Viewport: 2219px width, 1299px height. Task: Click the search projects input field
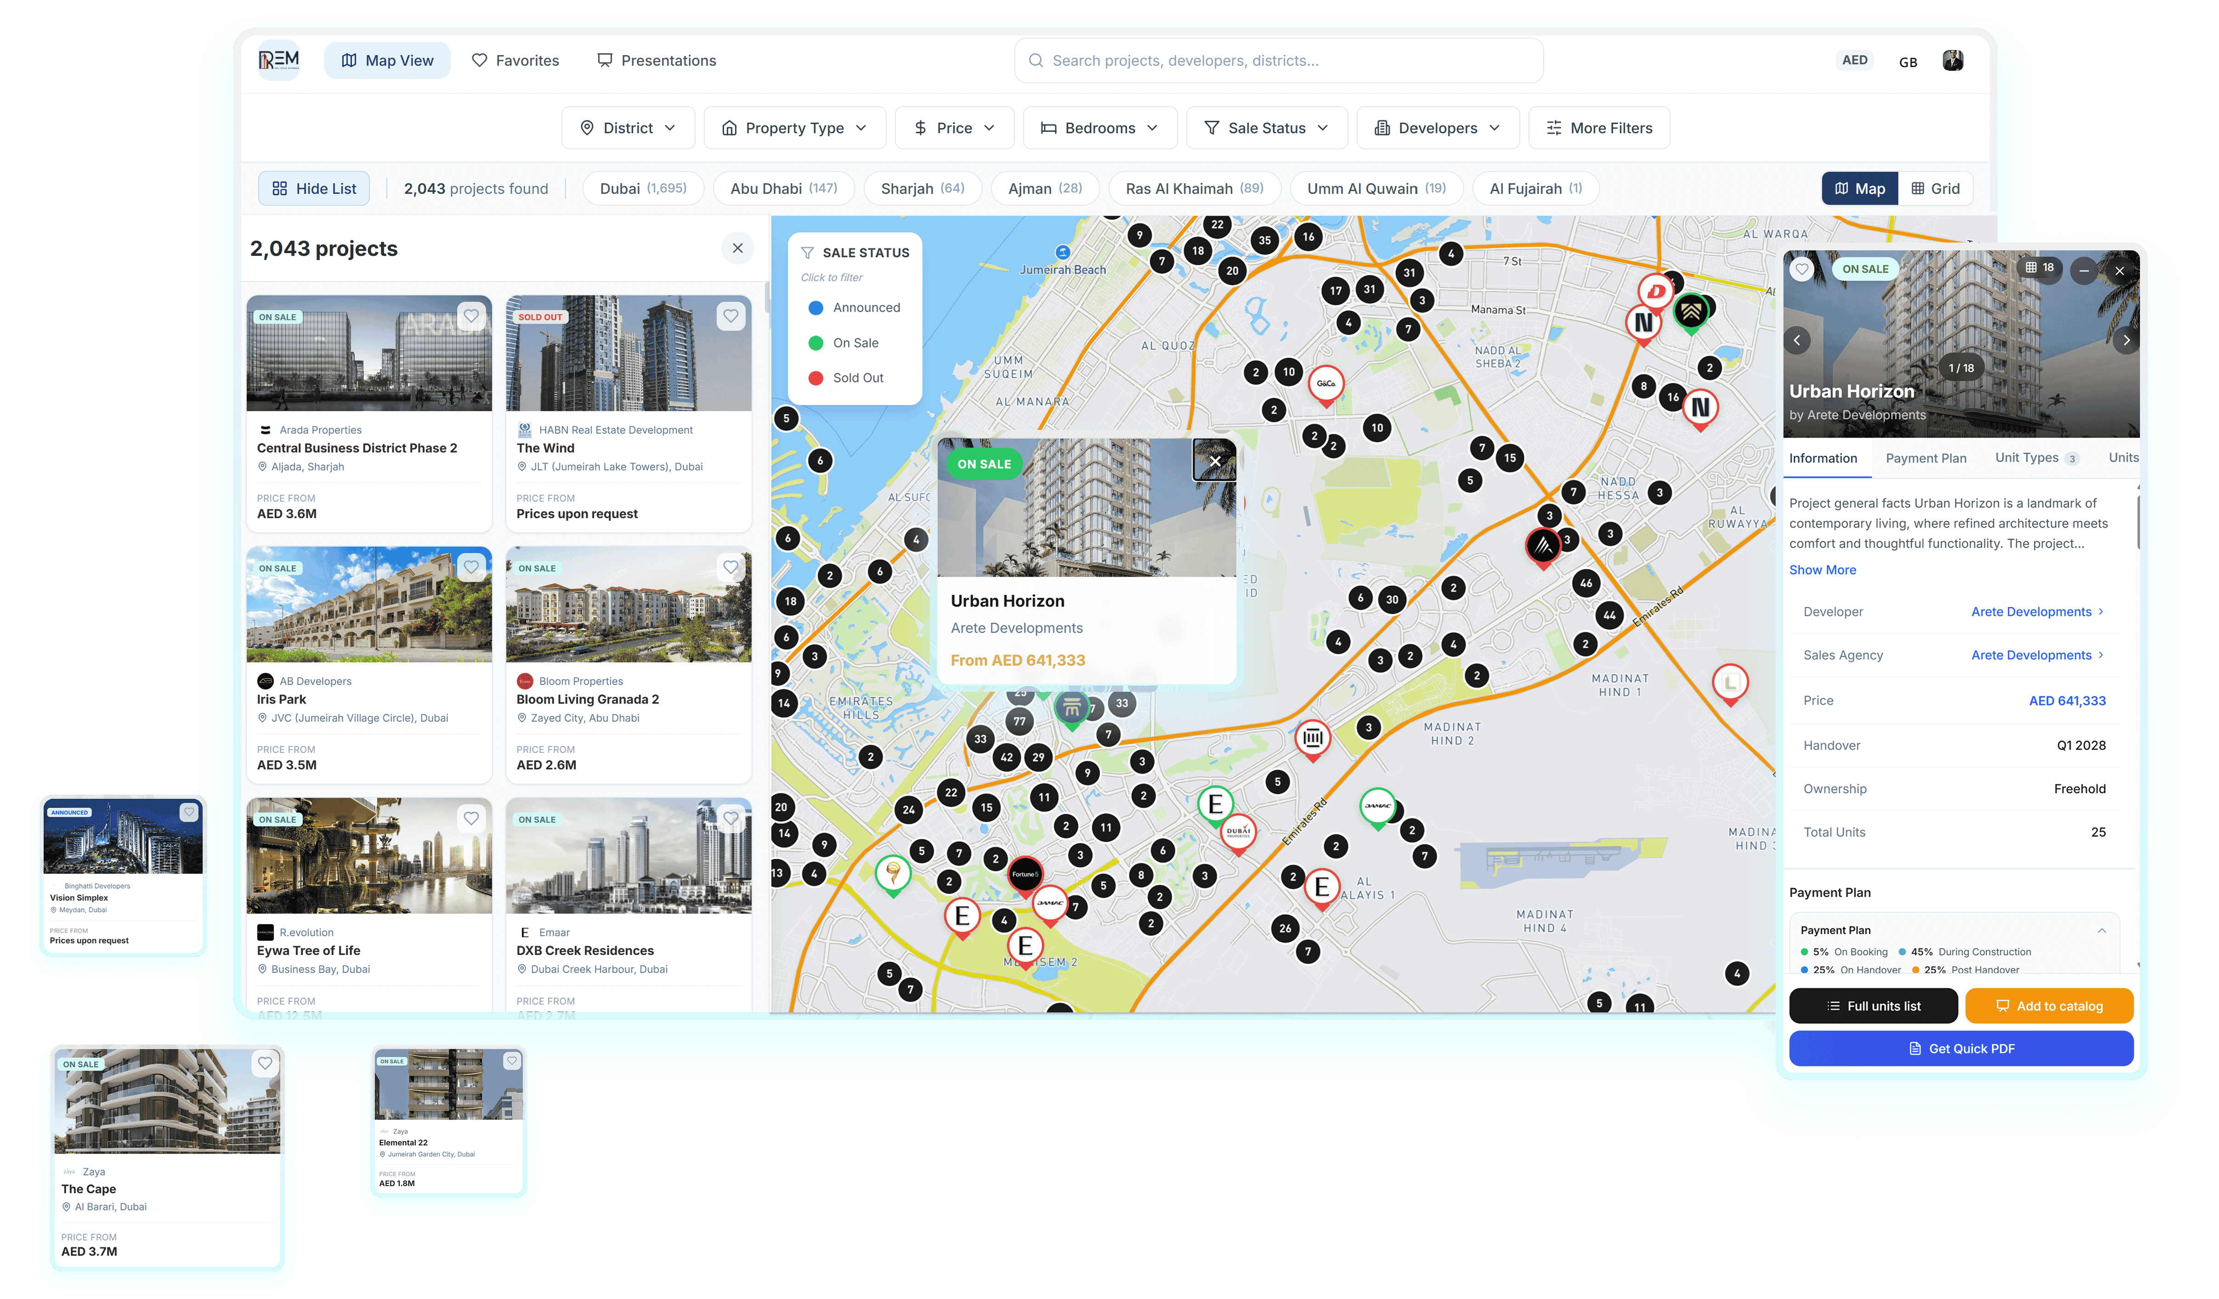pyautogui.click(x=1278, y=60)
